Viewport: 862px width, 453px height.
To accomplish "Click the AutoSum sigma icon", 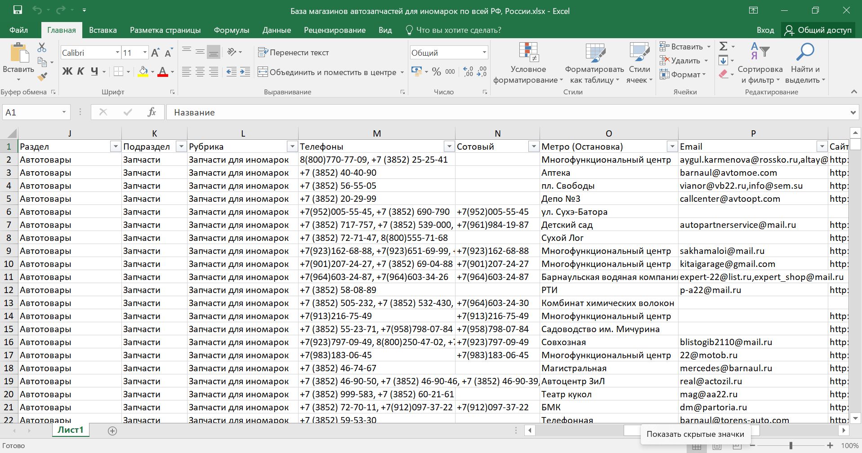I will [723, 46].
